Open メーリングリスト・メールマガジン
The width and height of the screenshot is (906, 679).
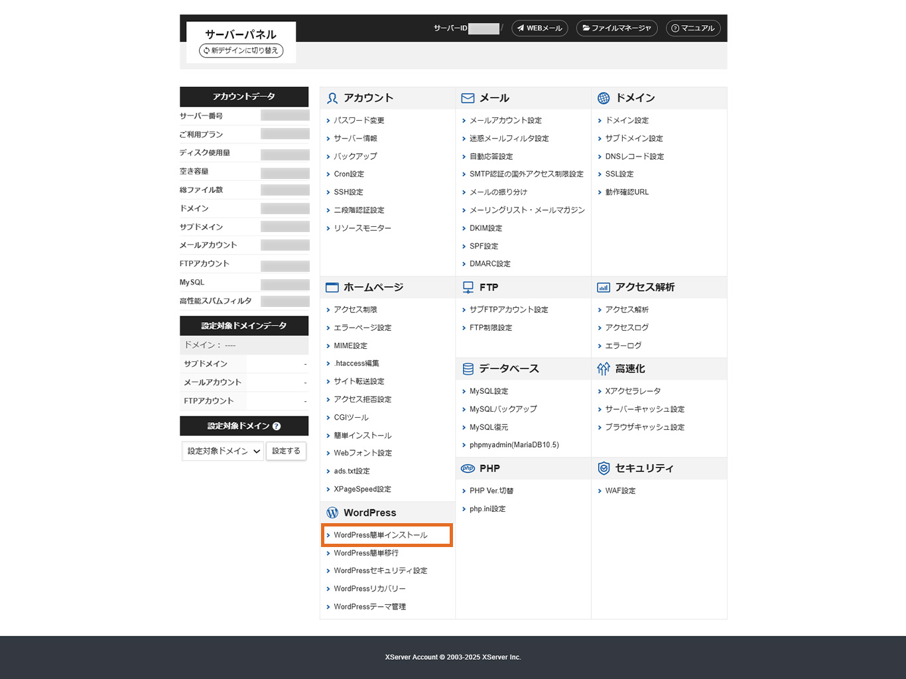tap(527, 210)
